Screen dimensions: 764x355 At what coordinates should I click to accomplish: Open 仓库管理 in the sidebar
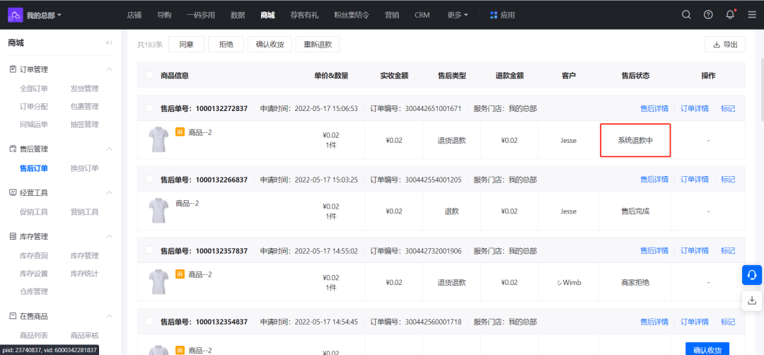pos(34,291)
